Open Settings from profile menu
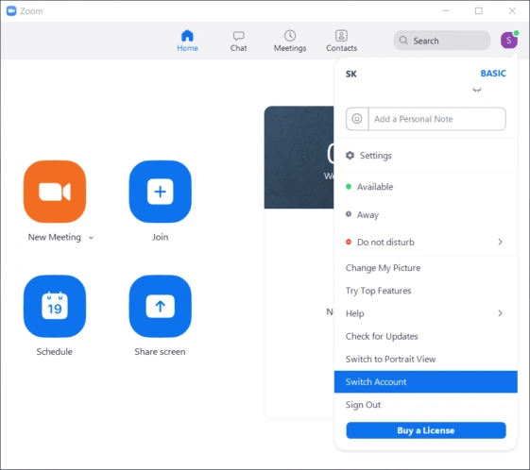The height and width of the screenshot is (470, 530). (x=425, y=156)
